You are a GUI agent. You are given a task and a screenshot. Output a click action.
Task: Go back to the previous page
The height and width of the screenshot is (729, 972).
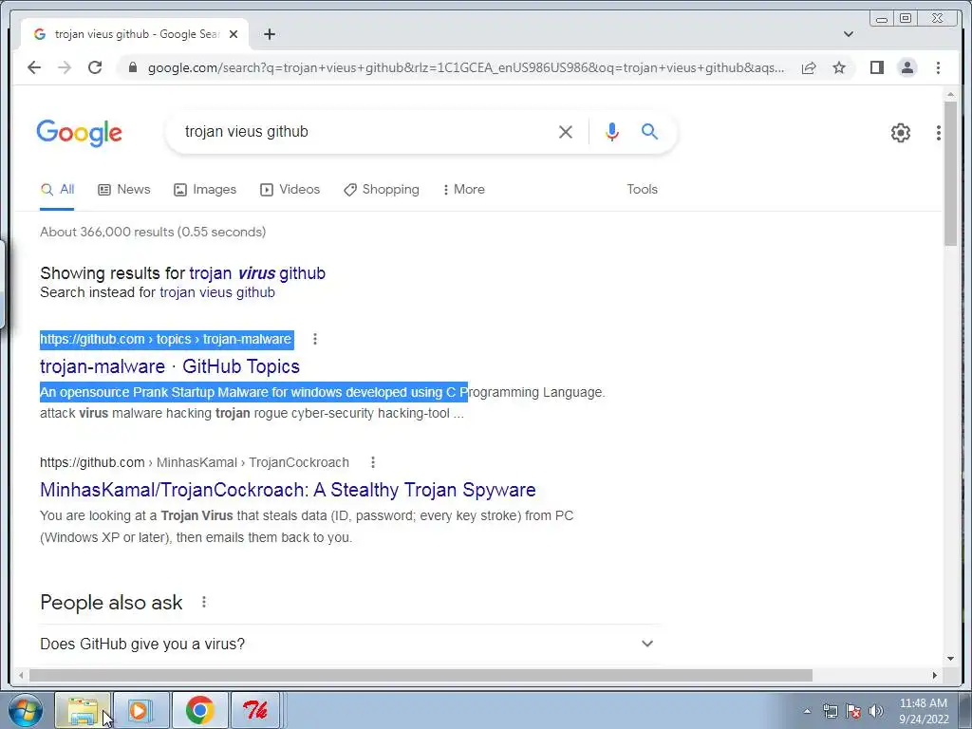click(x=34, y=67)
